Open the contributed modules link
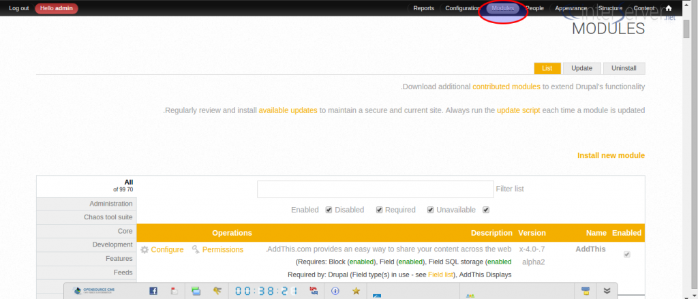 point(506,86)
